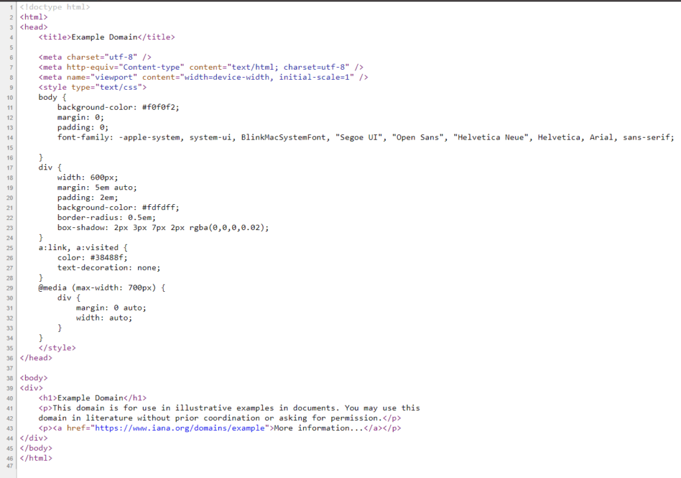Select the opening html tag

click(33, 17)
